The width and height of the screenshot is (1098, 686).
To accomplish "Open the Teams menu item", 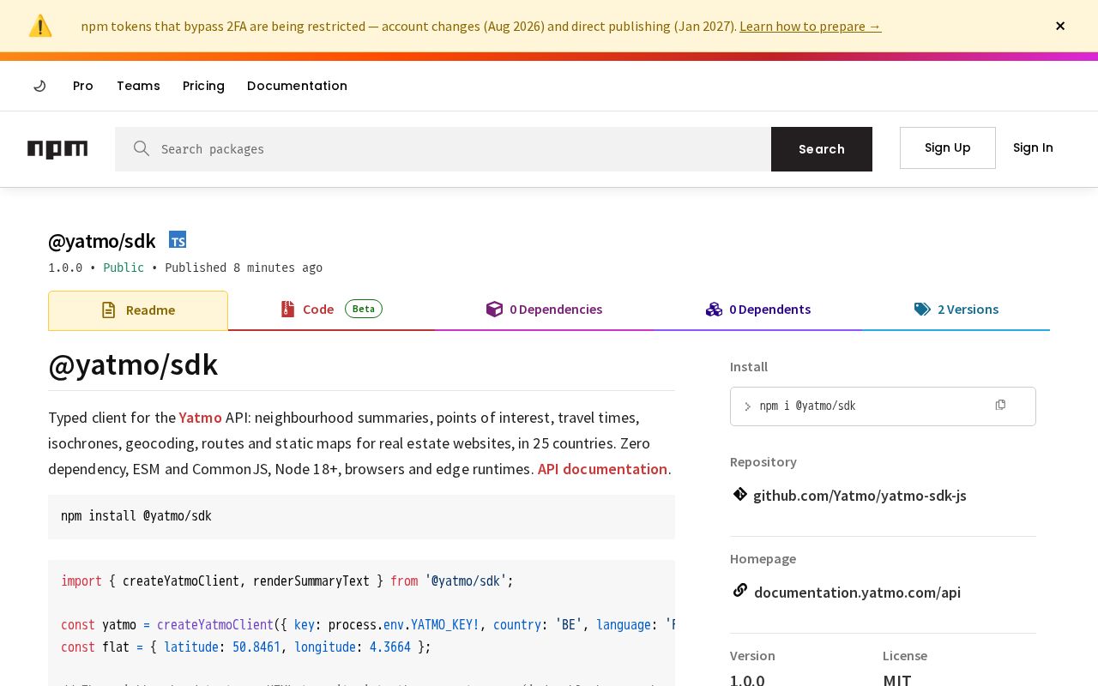I will tap(138, 86).
